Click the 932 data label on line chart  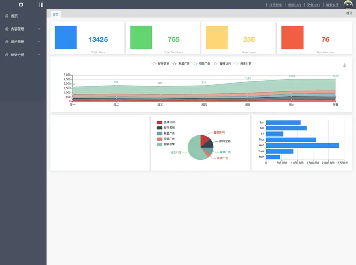click(116, 82)
